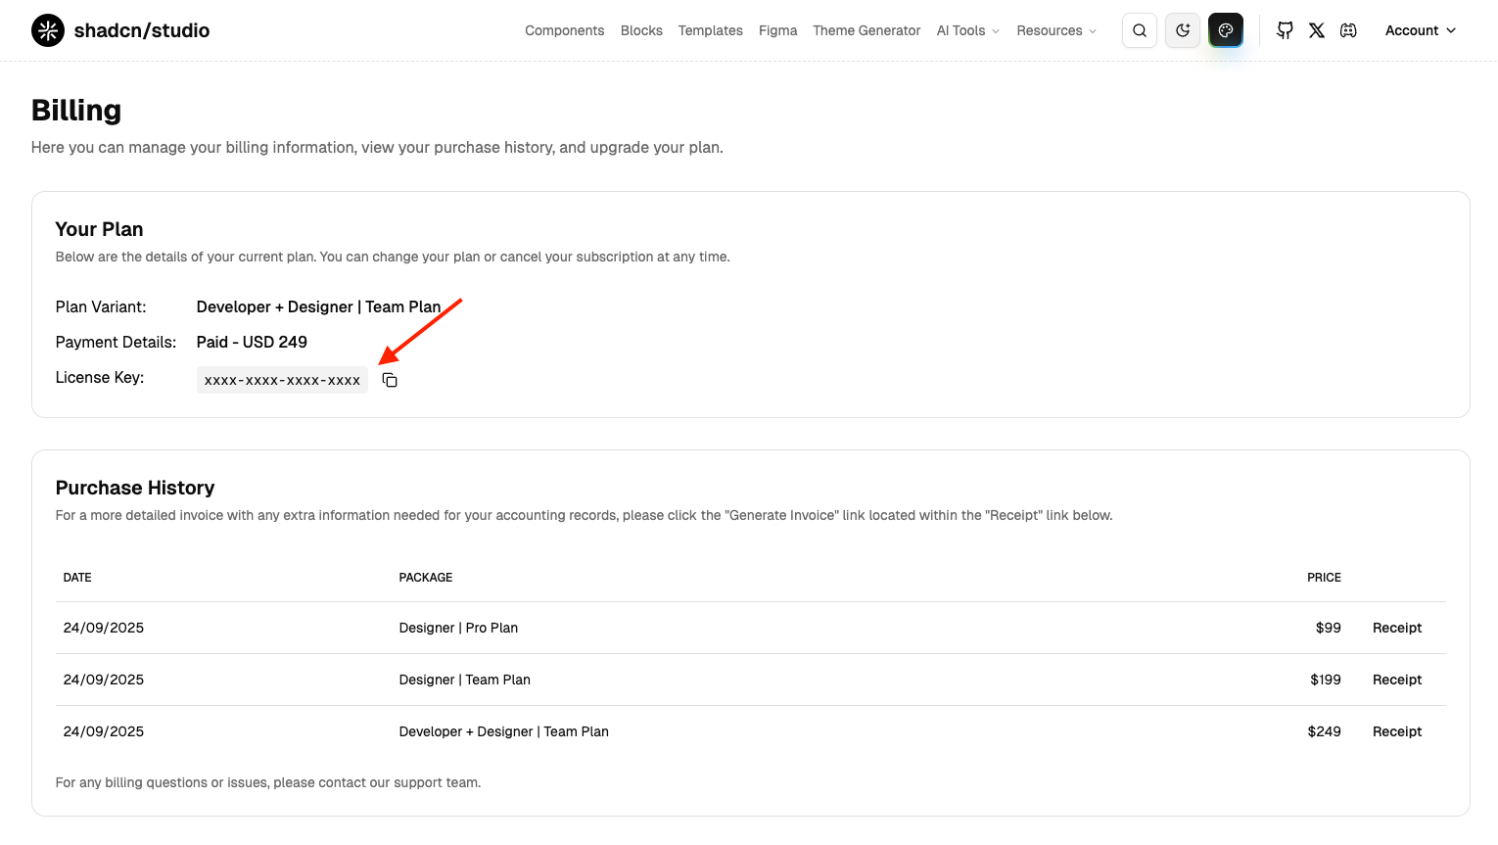Viewport: 1498px width, 845px height.
Task: Open Receipt for the $249 purchase
Action: pyautogui.click(x=1396, y=731)
